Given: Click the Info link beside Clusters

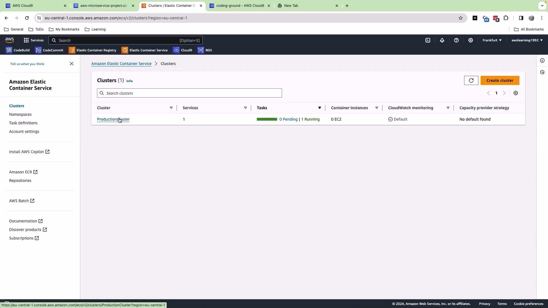Looking at the screenshot, I should 130,81.
